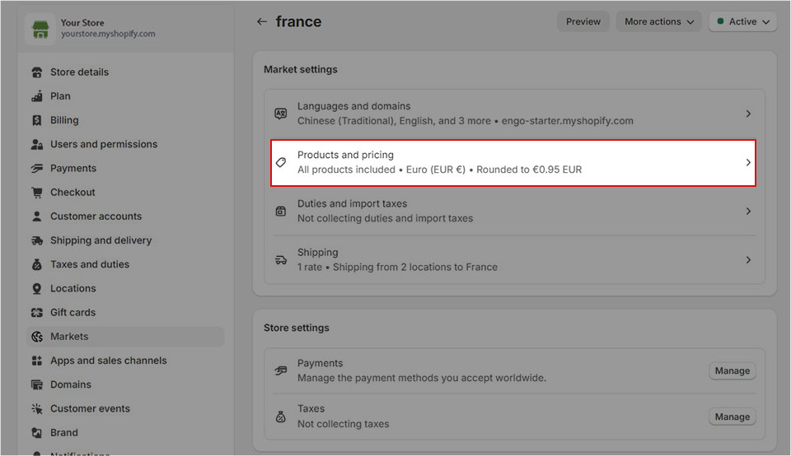Viewport: 791px width, 456px height.
Task: Open Products and pricing settings
Action: [513, 163]
